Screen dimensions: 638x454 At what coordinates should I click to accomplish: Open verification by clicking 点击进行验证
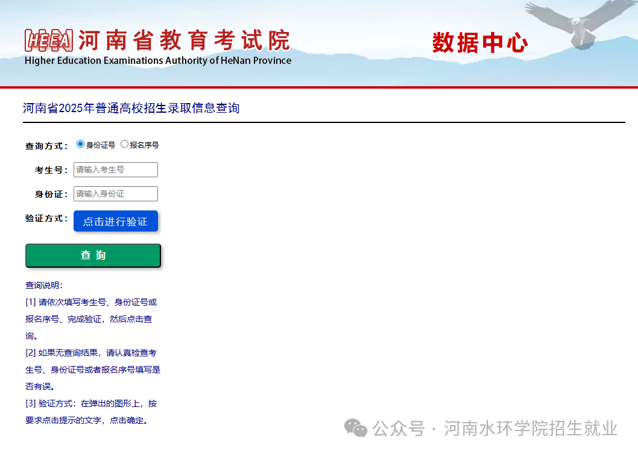115,221
